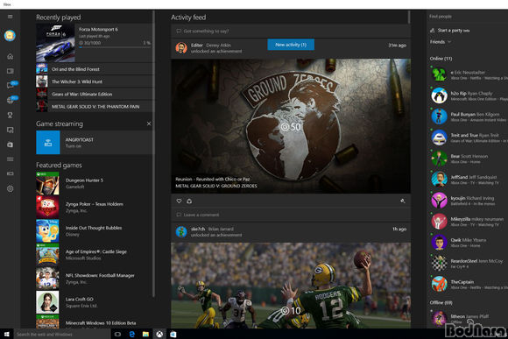The width and height of the screenshot is (508, 339).
Task: Click the Online (11) header
Action: [x=441, y=59]
